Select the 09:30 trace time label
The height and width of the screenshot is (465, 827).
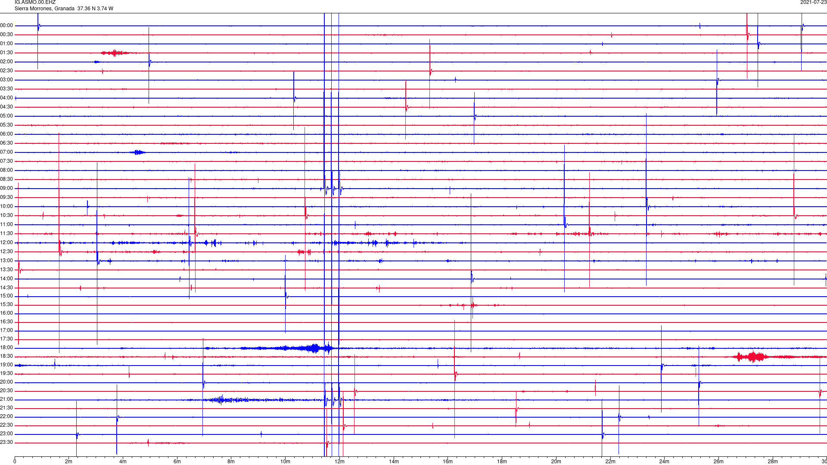6,198
